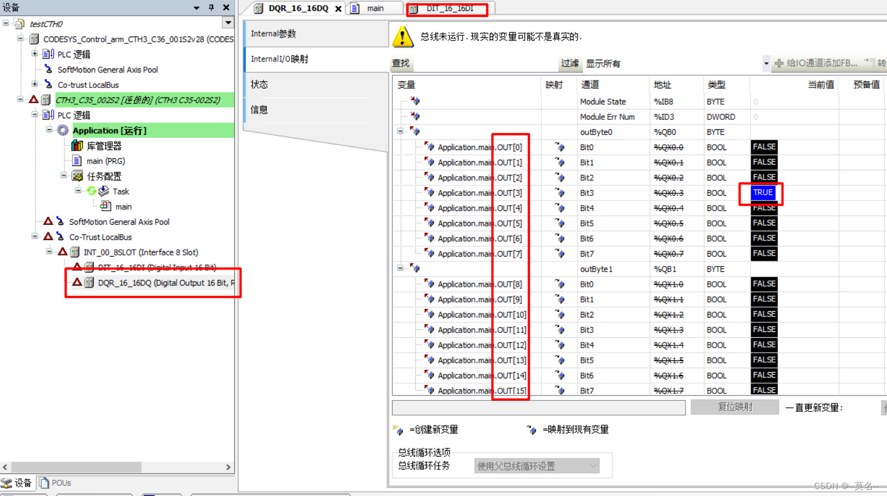Click the main call icon under Task
The width and height of the screenshot is (887, 496).
pyautogui.click(x=106, y=206)
